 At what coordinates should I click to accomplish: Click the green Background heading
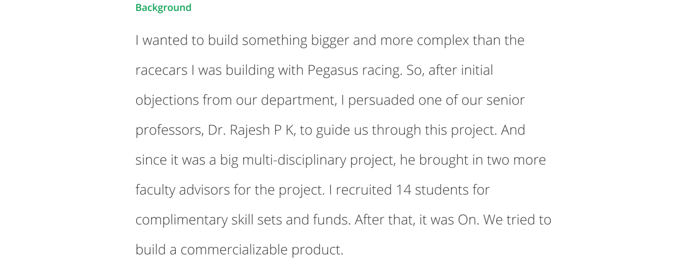163,8
